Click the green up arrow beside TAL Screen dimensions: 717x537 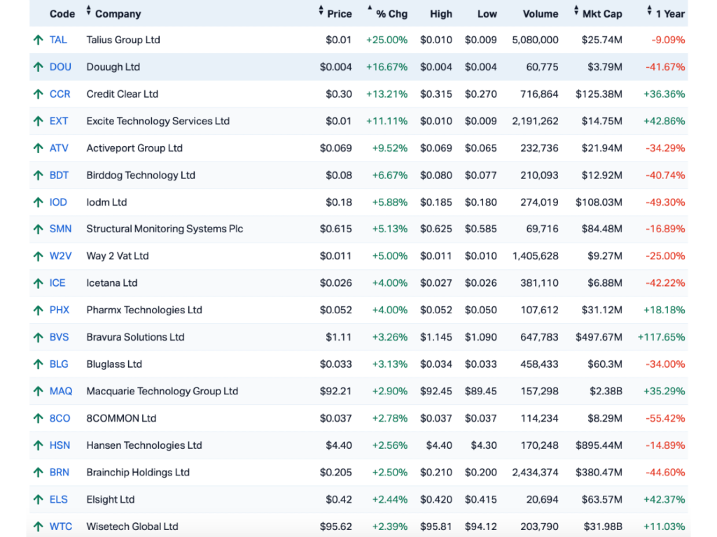tap(39, 40)
